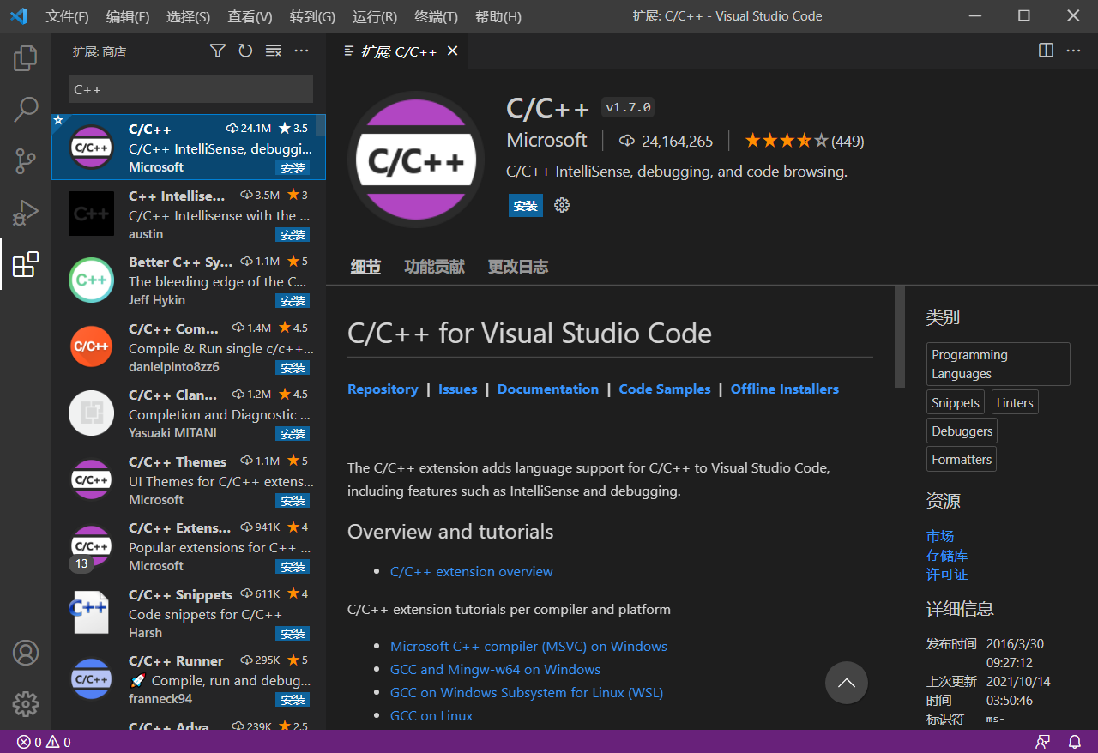Open the 市场 marketplace resource link

(x=940, y=536)
